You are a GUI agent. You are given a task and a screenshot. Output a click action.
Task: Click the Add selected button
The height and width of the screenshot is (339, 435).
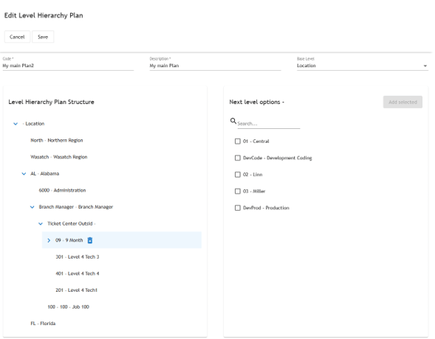[x=403, y=102]
